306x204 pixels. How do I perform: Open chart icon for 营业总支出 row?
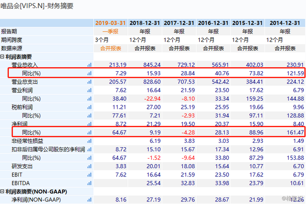[89, 82]
